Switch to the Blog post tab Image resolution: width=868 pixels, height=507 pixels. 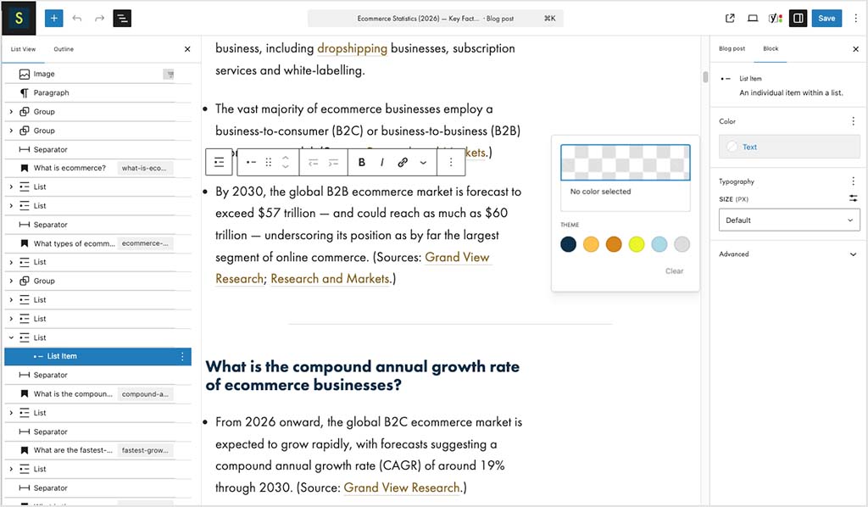pos(732,49)
